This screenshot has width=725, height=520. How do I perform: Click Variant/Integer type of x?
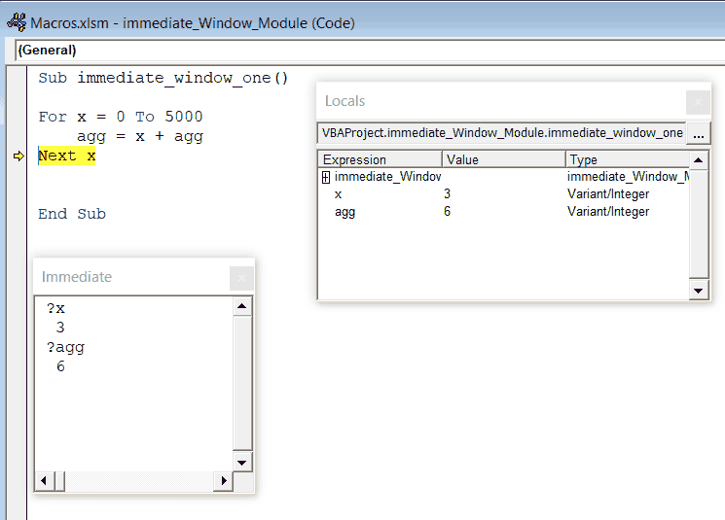point(608,194)
